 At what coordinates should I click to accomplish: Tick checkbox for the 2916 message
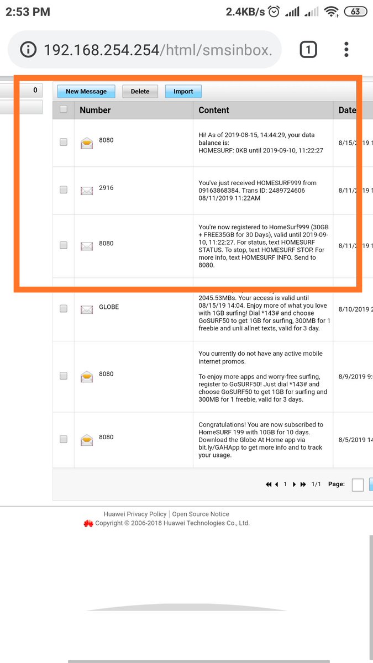click(64, 190)
